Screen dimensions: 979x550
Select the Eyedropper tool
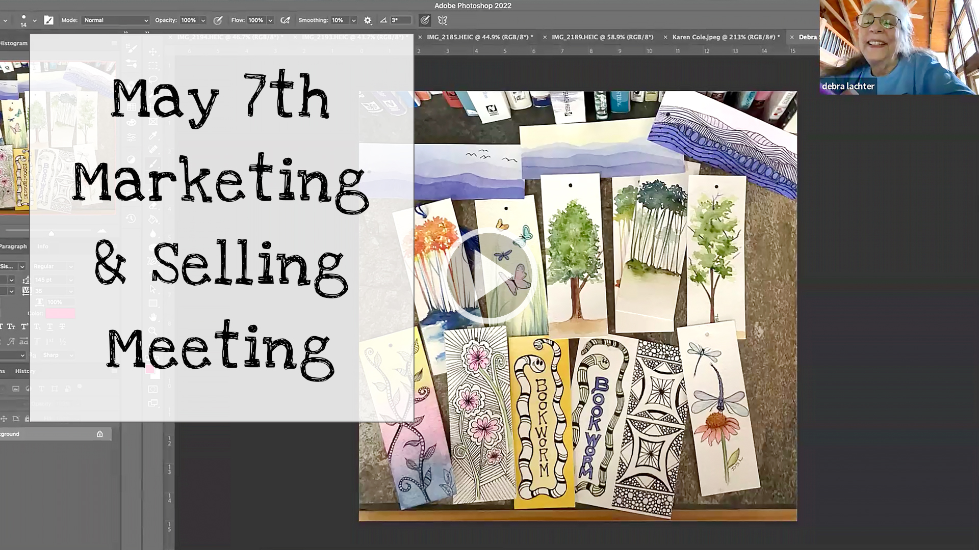[152, 135]
